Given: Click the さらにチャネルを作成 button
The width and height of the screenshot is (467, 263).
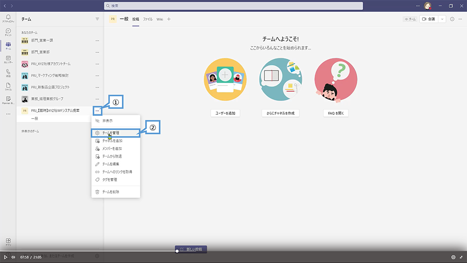Looking at the screenshot, I should [280, 113].
